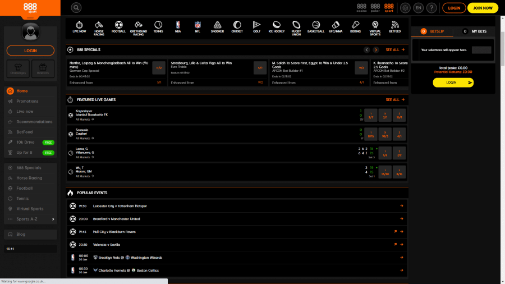
Task: See all 888 Specials
Action: tap(395, 49)
